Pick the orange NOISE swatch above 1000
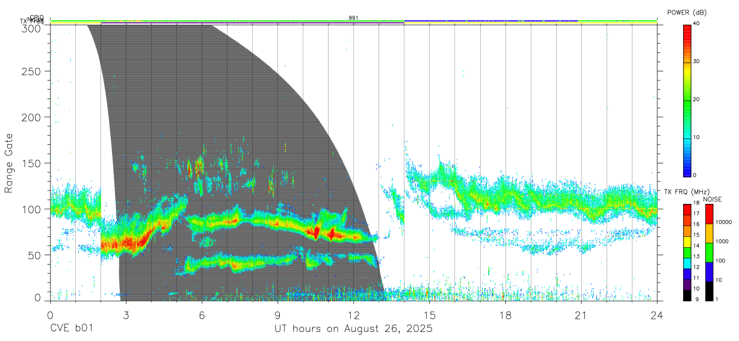 pos(709,233)
